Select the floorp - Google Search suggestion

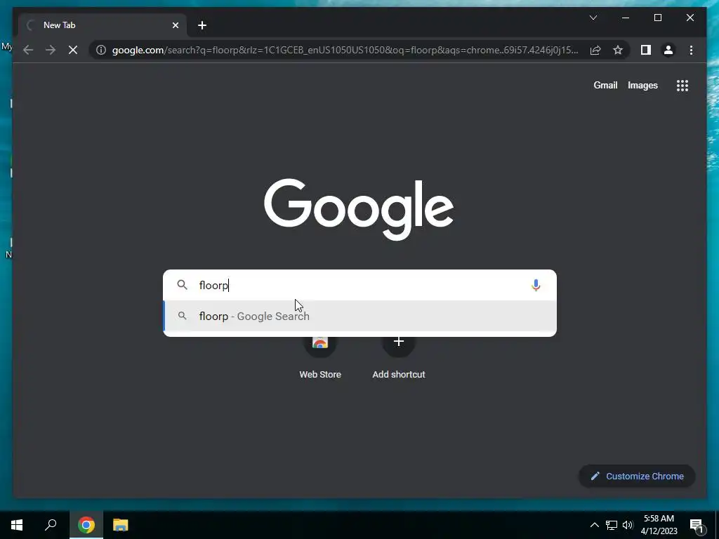(x=359, y=316)
